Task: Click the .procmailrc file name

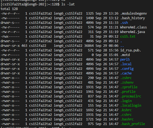Action: [131, 96]
